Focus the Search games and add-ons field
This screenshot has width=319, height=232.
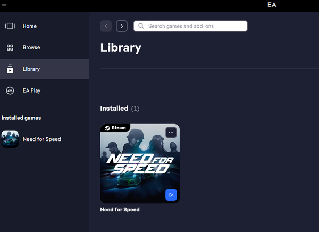tap(190, 26)
